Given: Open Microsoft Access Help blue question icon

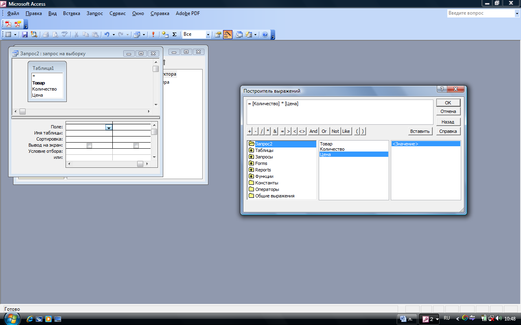Looking at the screenshot, I should 265,35.
